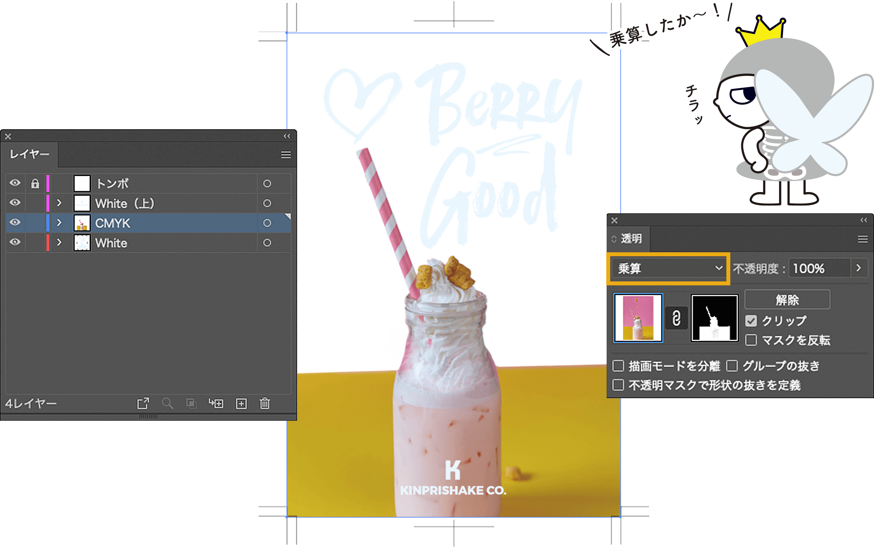Select the black opacity mask thumbnail
Screen dimensions: 874x551
715,318
